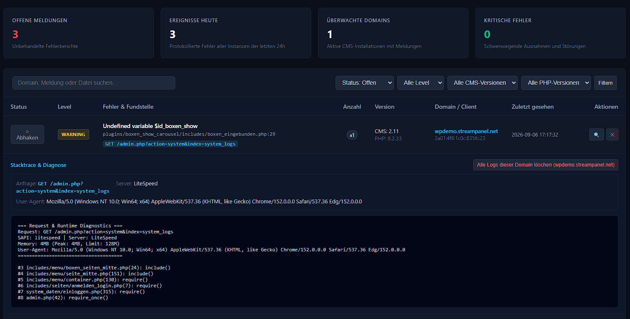Select the Überwachte Domains card
The width and height of the screenshot is (630, 319).
(x=393, y=33)
